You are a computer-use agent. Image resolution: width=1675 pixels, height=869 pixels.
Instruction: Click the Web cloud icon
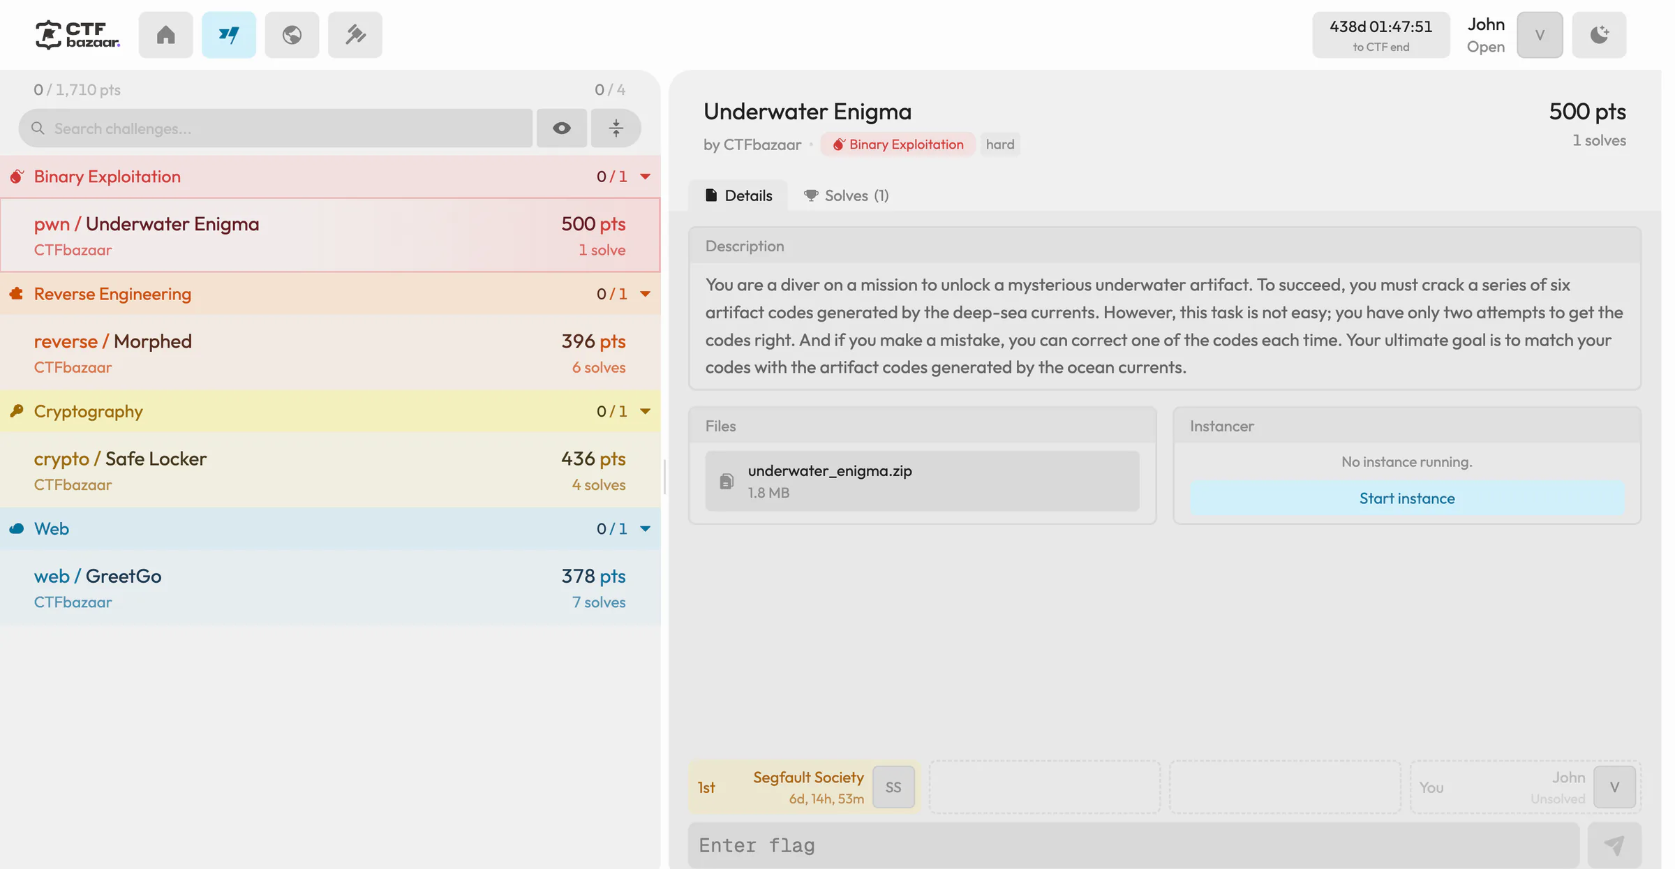click(x=17, y=528)
